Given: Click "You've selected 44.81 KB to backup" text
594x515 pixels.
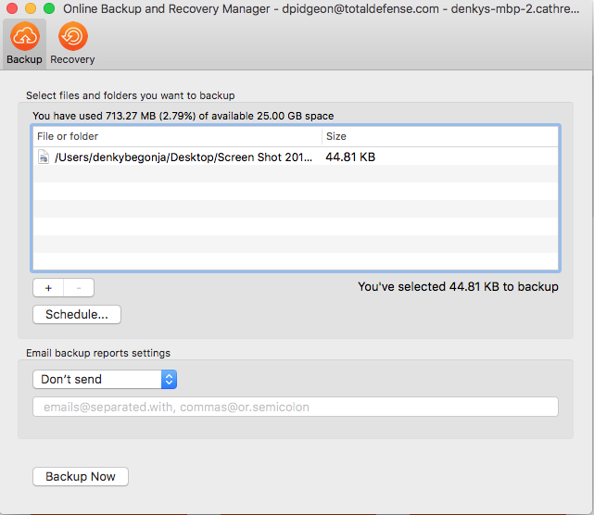Looking at the screenshot, I should [458, 286].
